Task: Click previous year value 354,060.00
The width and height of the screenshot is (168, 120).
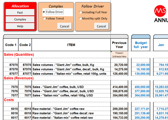Action: (x=119, y=95)
